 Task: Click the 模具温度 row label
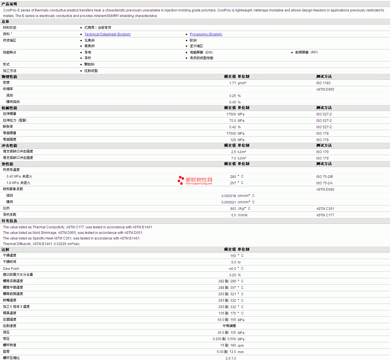click(10, 313)
